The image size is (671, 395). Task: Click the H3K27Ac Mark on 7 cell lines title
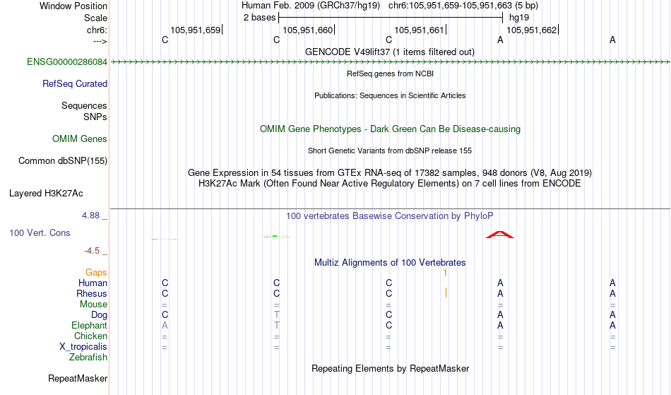tap(389, 184)
